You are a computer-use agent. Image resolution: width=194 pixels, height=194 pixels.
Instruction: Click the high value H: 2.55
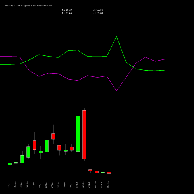click(x=98, y=10)
